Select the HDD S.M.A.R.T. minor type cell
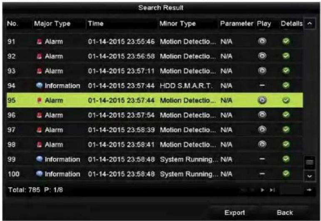Viewport: 321px width, 221px height. coord(186,86)
